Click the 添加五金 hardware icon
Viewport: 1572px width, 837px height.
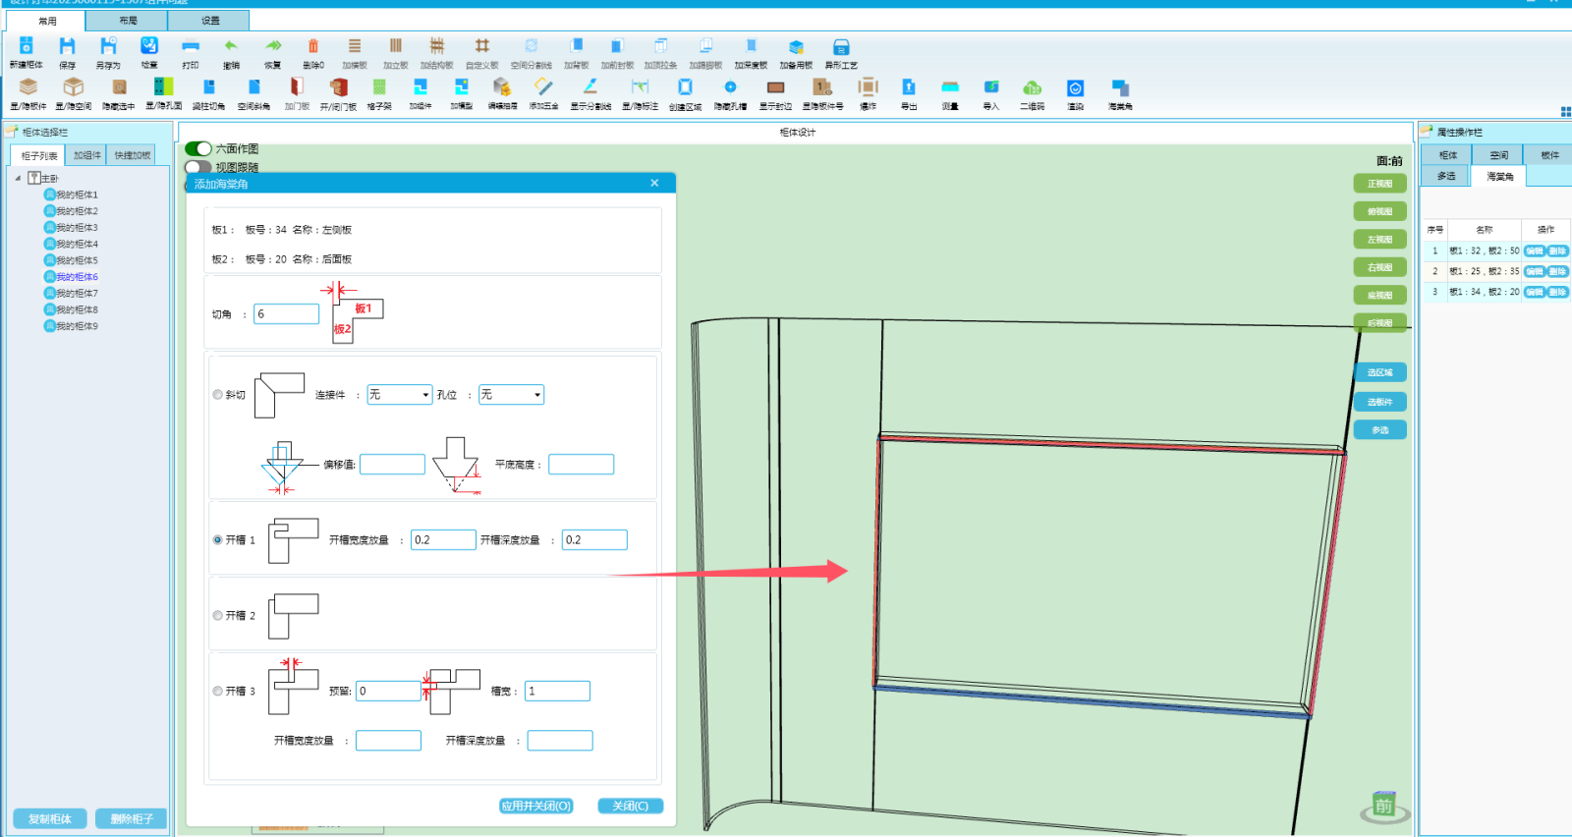pyautogui.click(x=543, y=87)
